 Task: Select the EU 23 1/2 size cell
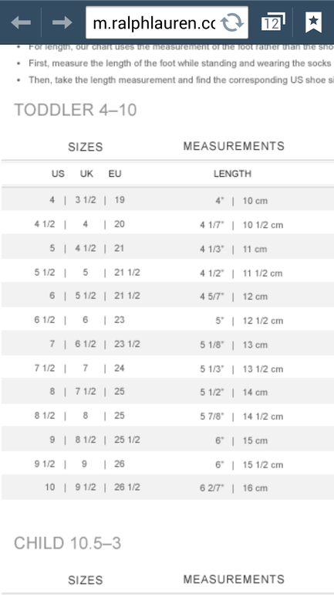click(127, 344)
